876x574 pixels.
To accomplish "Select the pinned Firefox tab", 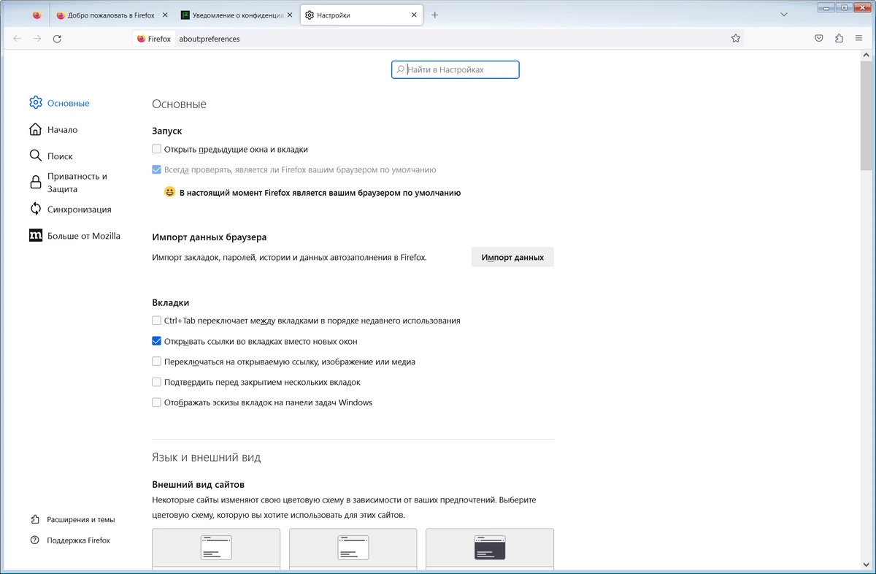I will 37,15.
